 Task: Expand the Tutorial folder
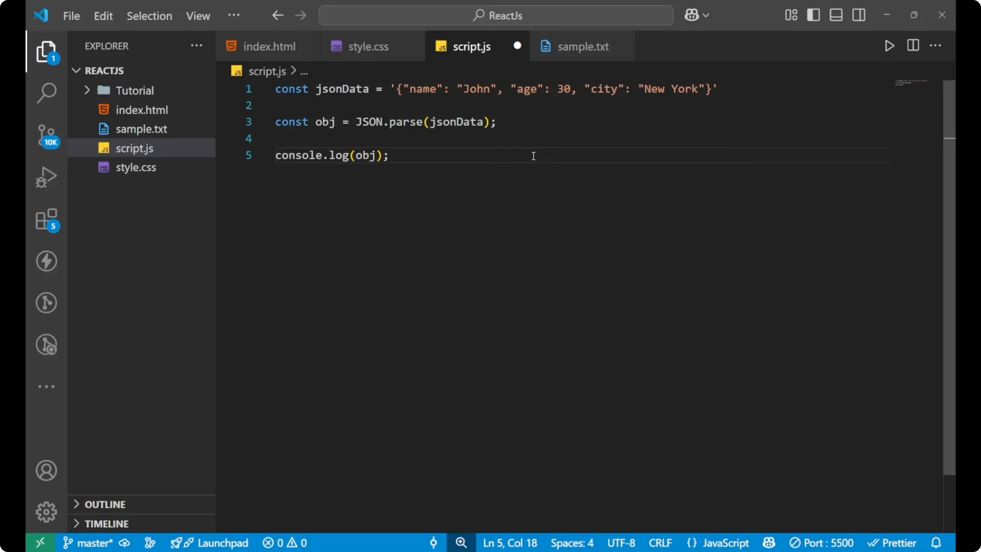tap(87, 90)
